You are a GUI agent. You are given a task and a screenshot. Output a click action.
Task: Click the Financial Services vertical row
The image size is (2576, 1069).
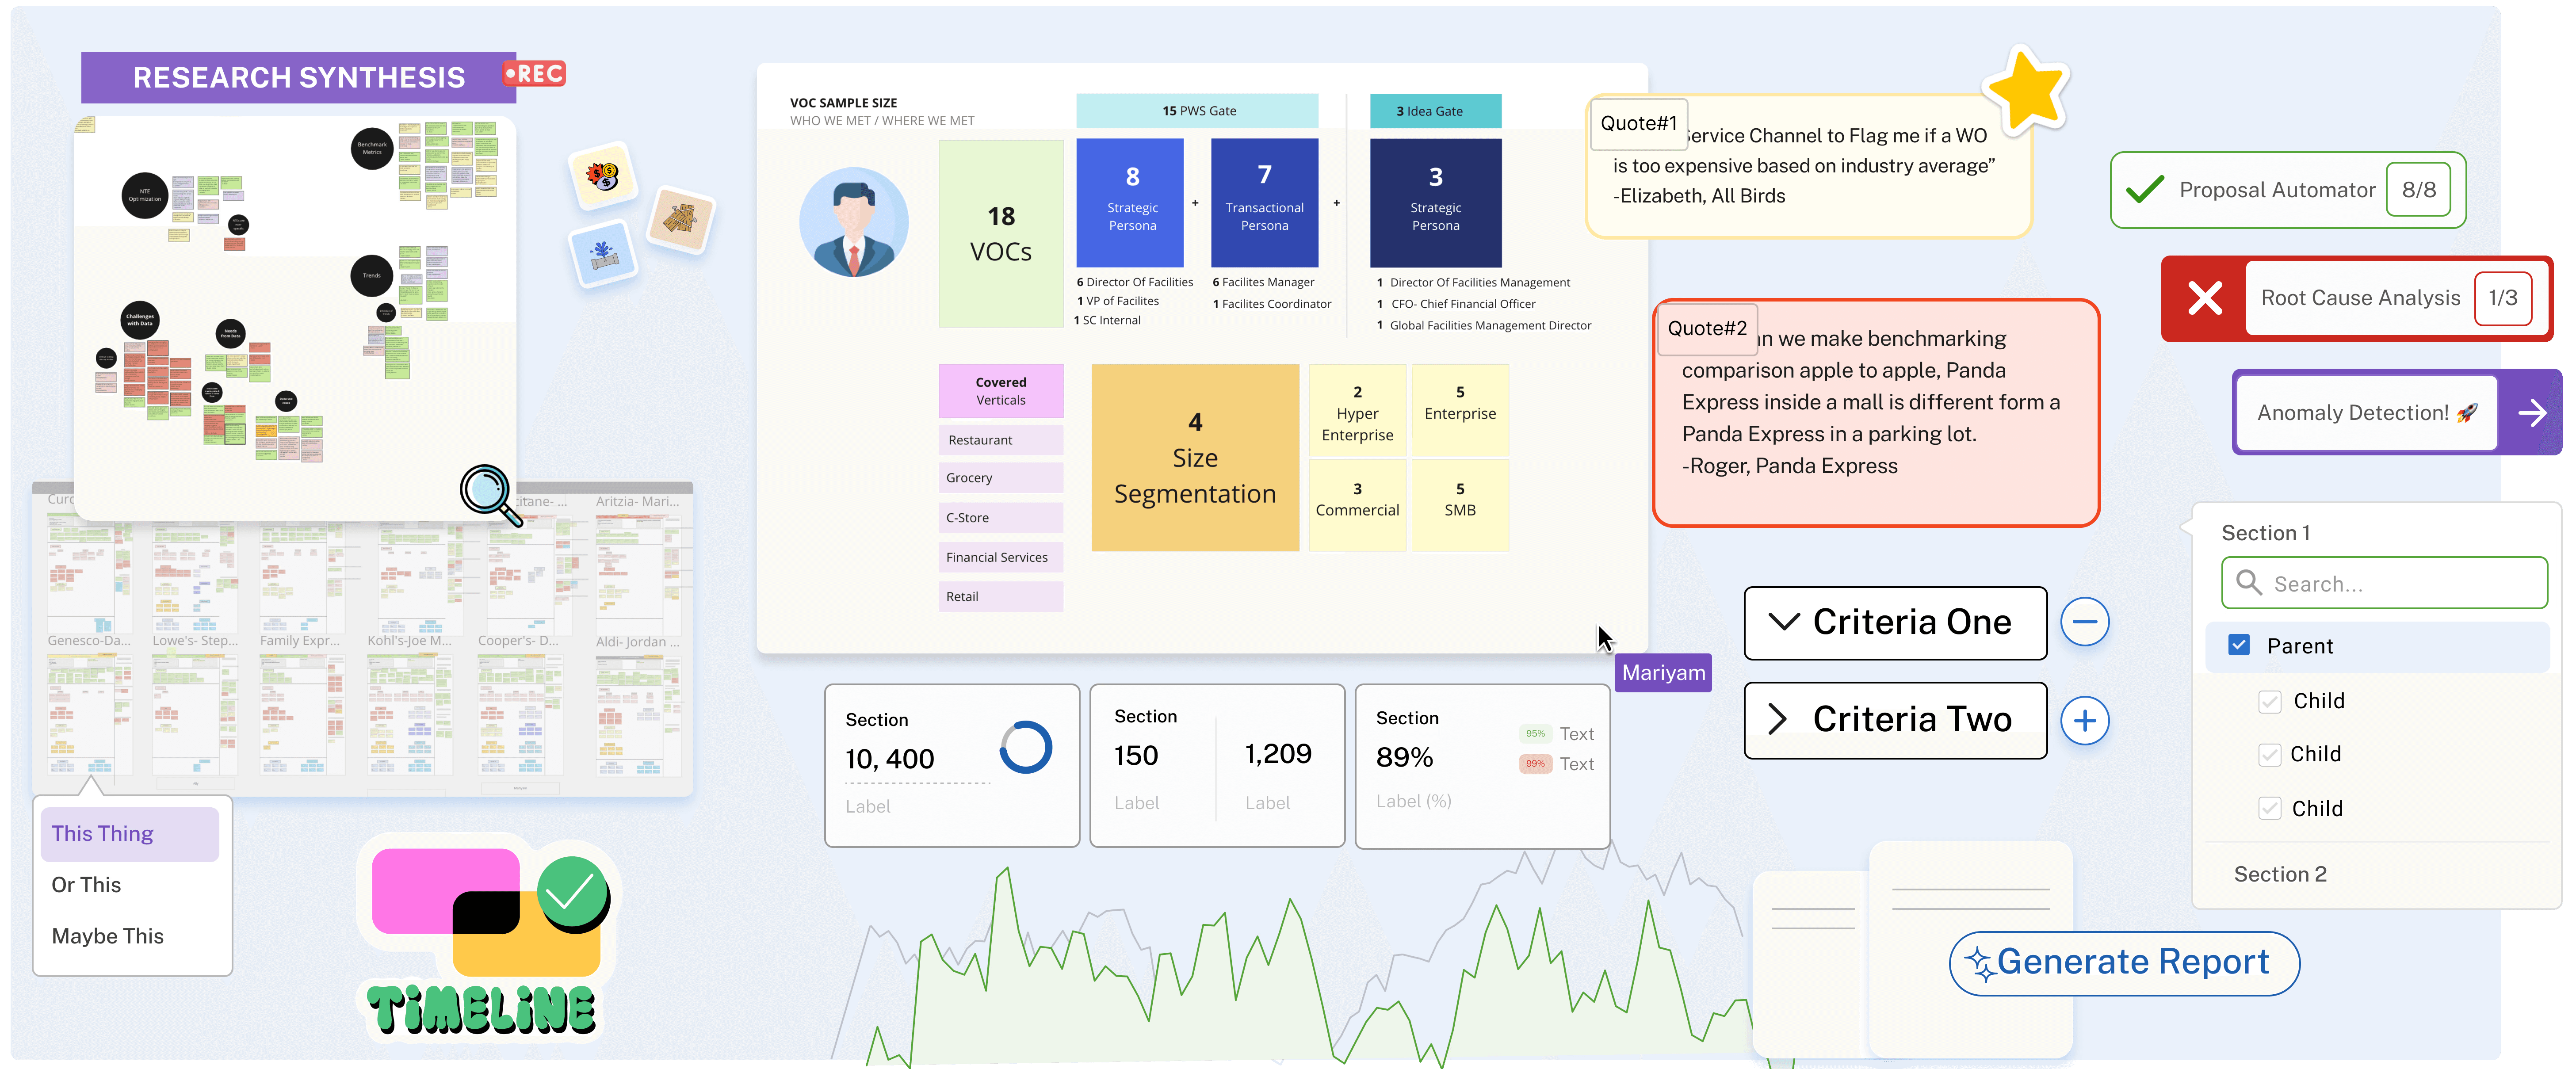click(1000, 557)
